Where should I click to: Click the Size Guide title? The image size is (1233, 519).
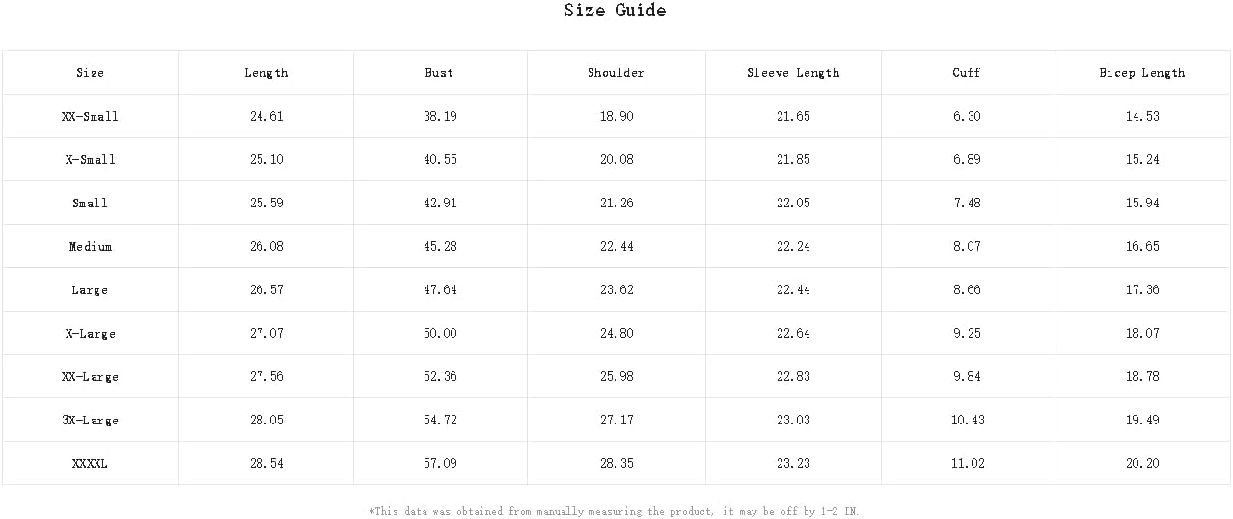(616, 11)
